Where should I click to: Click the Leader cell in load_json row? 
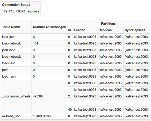tap(85, 77)
